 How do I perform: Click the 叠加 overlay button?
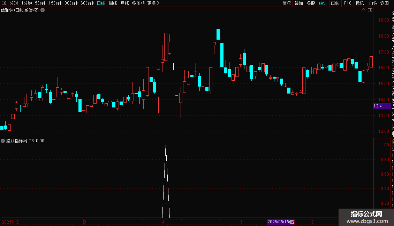[299, 3]
